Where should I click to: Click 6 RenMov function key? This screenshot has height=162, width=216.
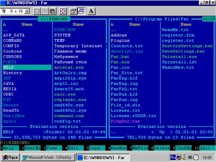(x=117, y=148)
